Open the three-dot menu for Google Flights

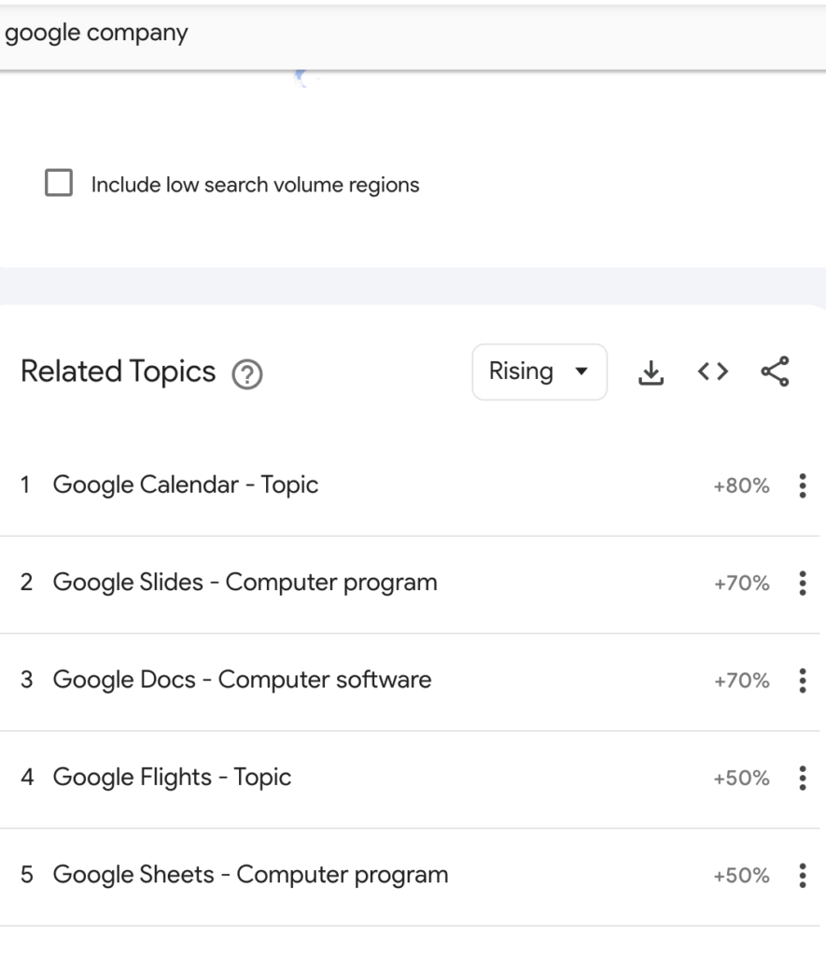(801, 778)
